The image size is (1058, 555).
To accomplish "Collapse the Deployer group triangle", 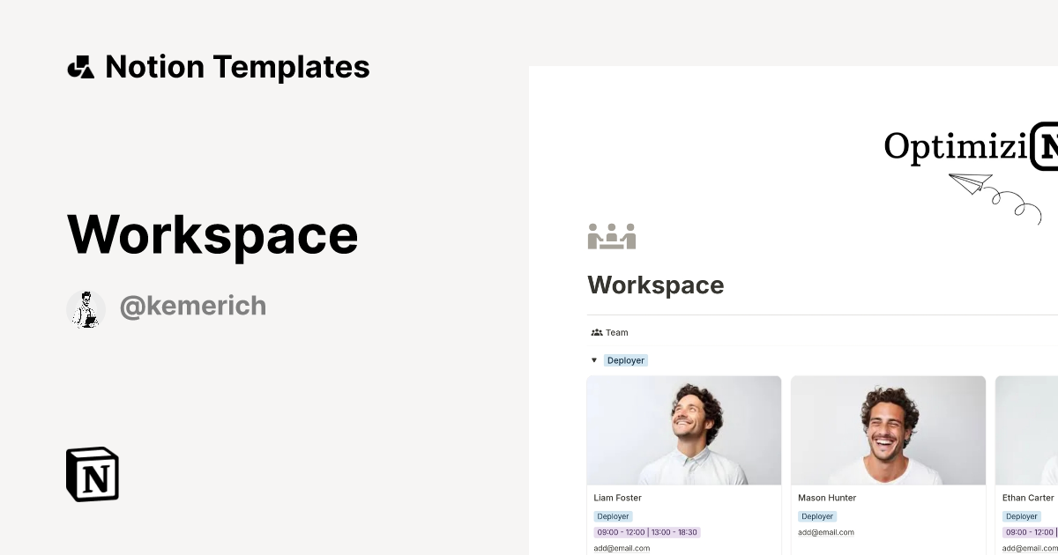I will (593, 360).
